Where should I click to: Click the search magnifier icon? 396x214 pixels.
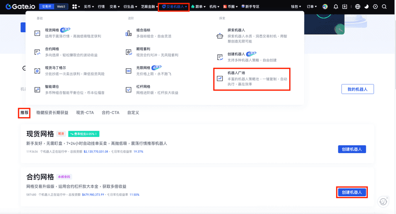(x=384, y=7)
